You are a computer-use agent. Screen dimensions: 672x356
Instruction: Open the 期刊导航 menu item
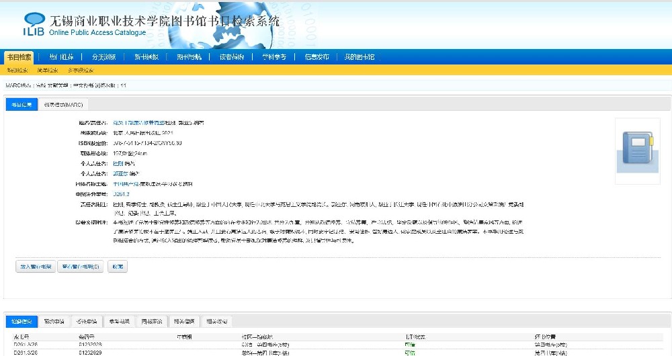[189, 57]
